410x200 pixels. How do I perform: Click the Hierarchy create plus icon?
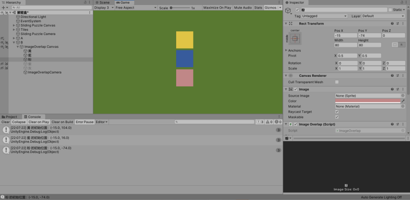point(3,8)
